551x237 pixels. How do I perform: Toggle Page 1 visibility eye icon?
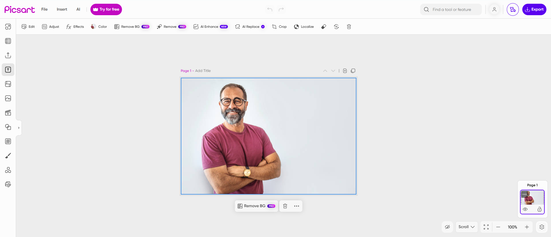[x=525, y=209]
